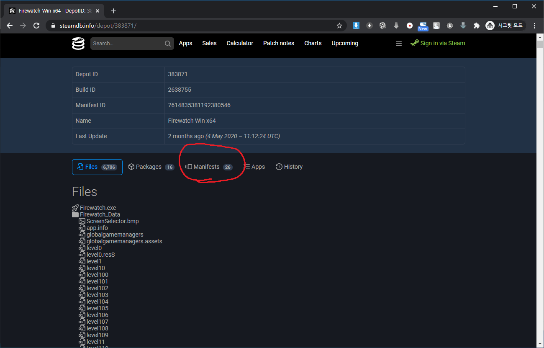Image resolution: width=544 pixels, height=348 pixels.
Task: Open Charts in top navigation
Action: point(313,43)
